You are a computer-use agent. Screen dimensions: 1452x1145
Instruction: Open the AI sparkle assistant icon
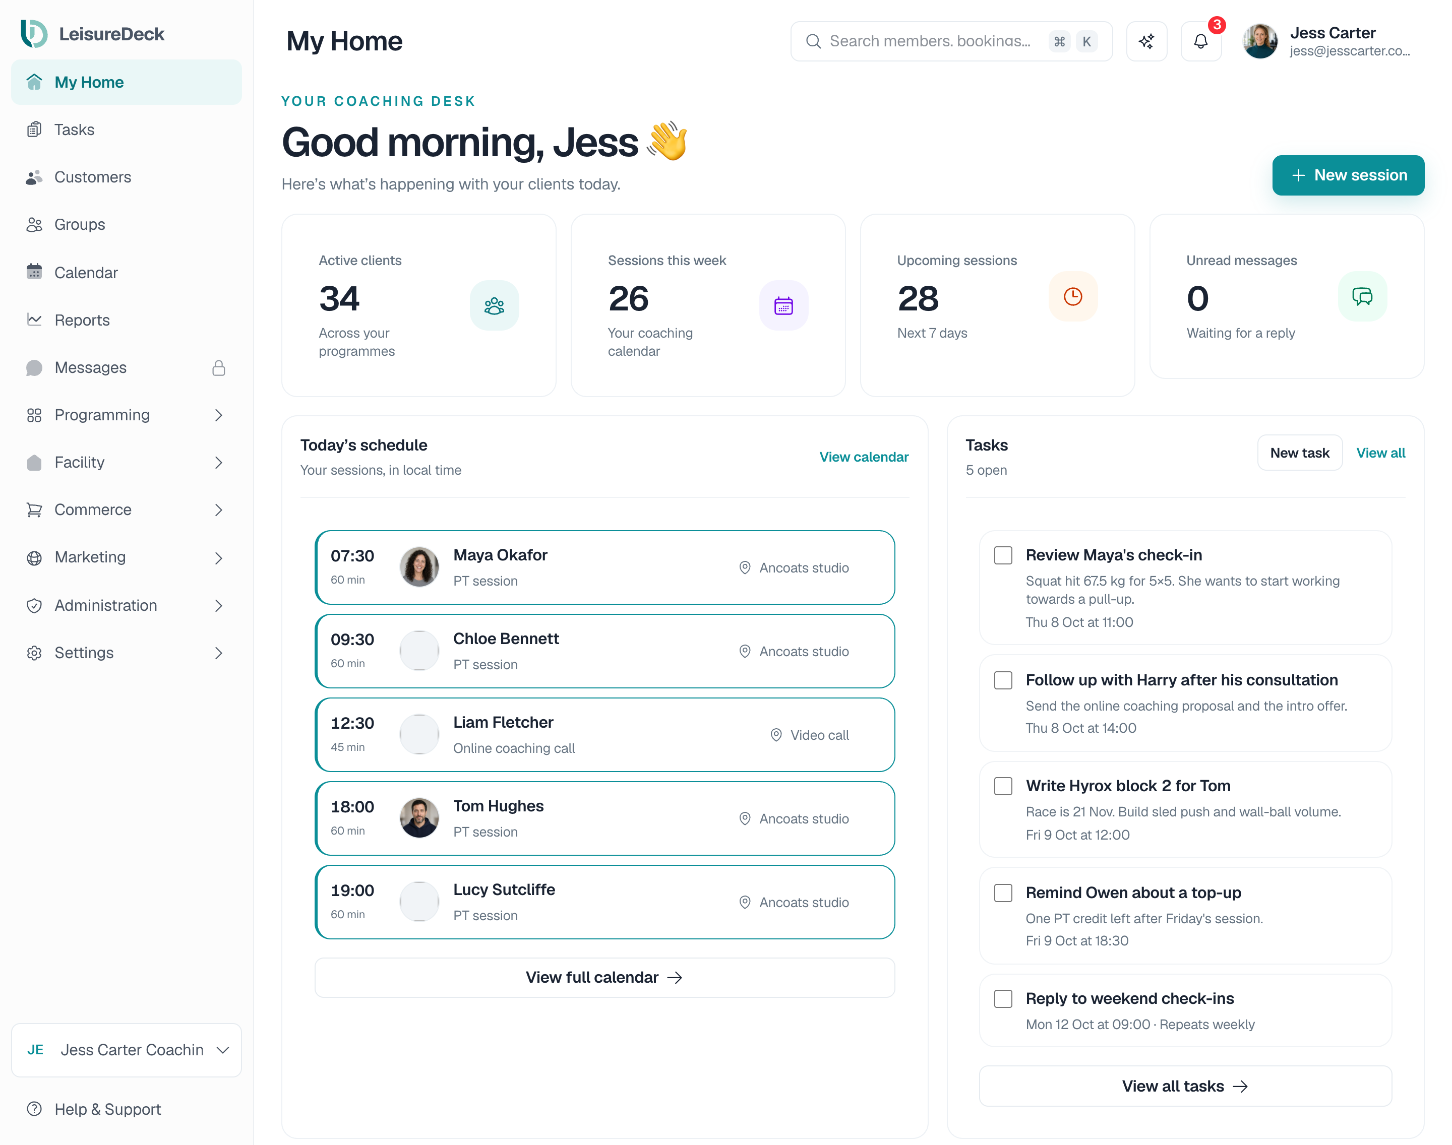pos(1146,41)
